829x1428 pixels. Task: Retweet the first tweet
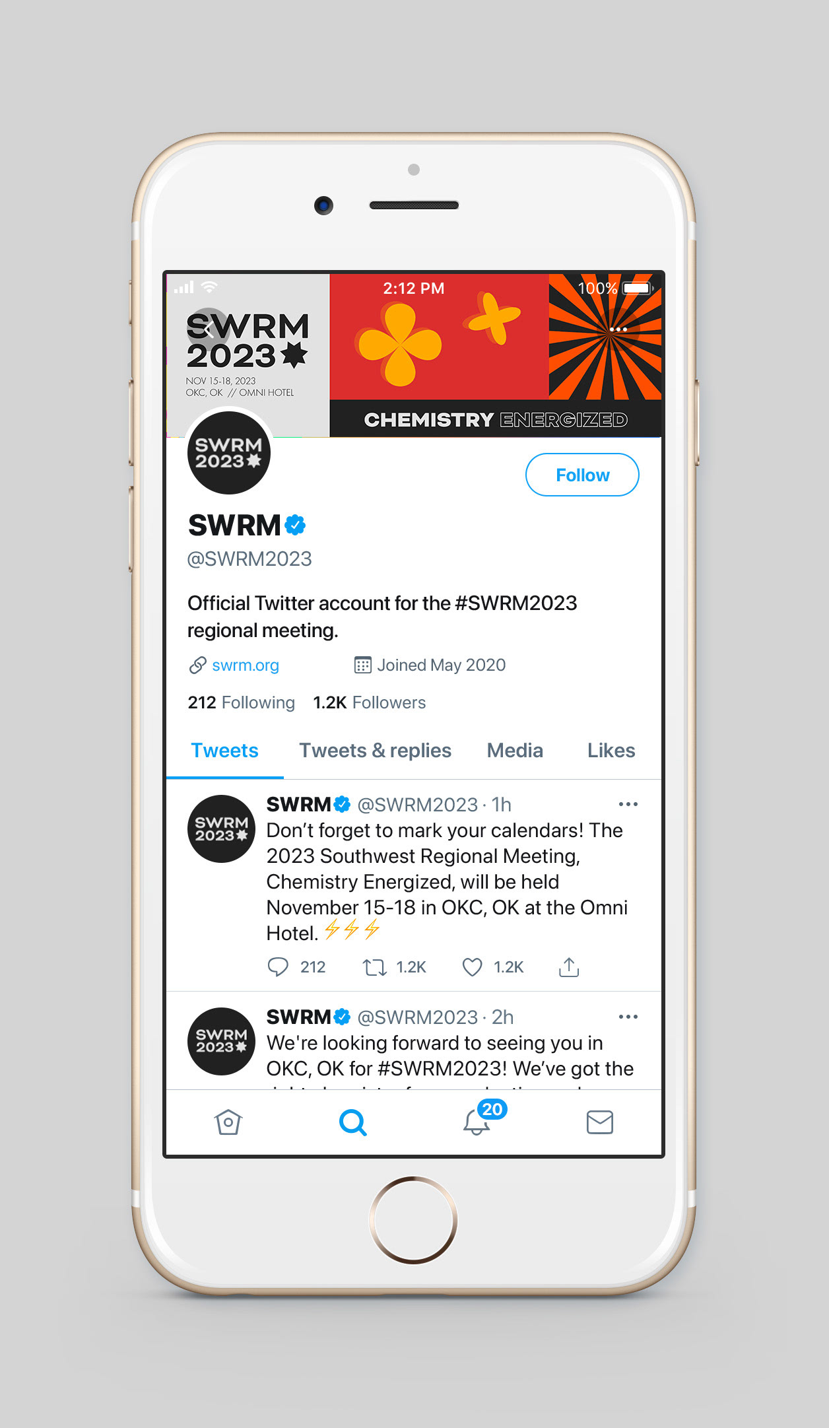[375, 968]
